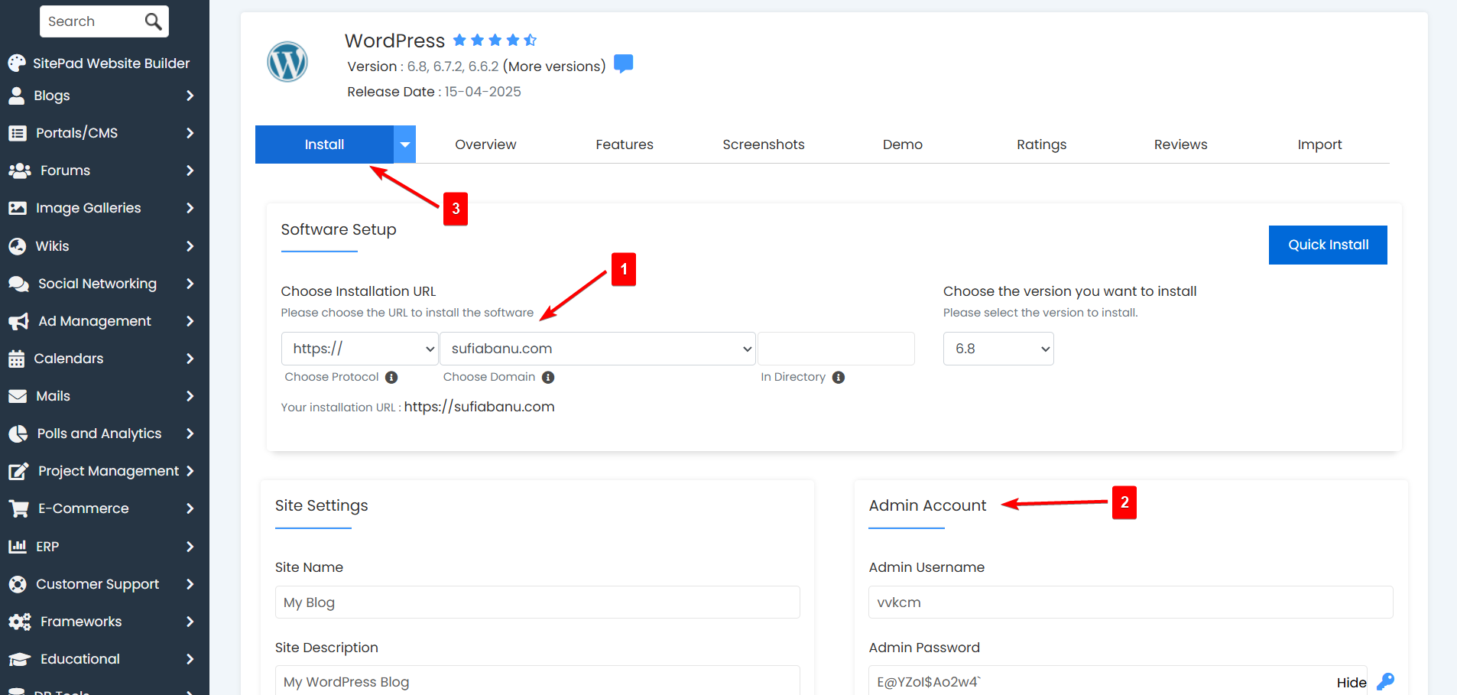Open the Frameworks category link

tap(81, 622)
